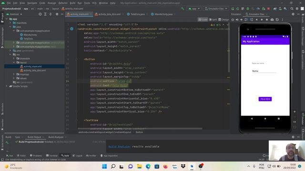Open App Inspection tool window
This screenshot has width=305, height=171.
(109, 155)
